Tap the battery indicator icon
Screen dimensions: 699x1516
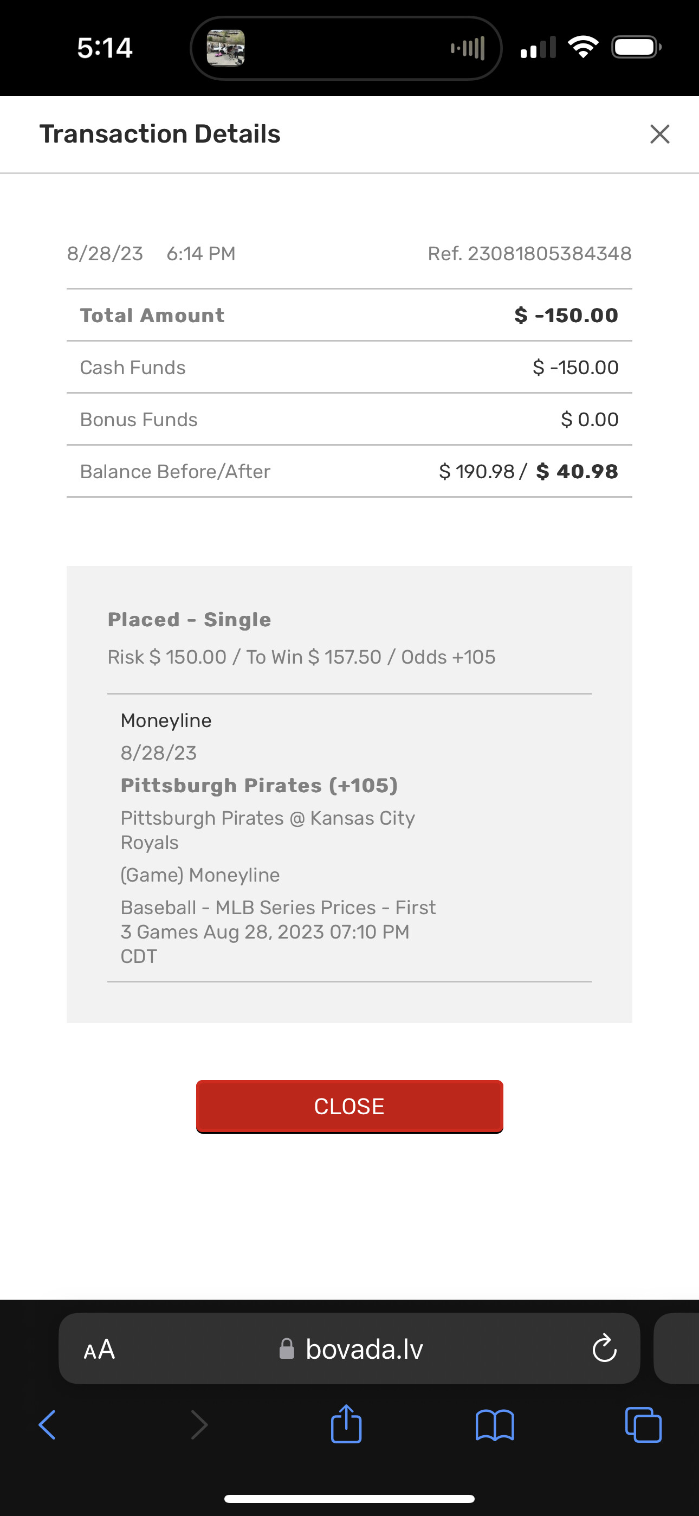636,47
